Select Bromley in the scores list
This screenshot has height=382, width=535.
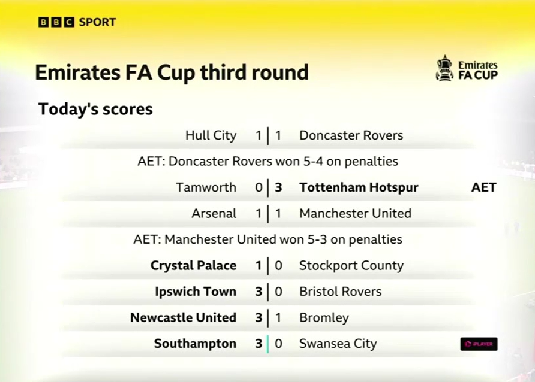pos(324,318)
